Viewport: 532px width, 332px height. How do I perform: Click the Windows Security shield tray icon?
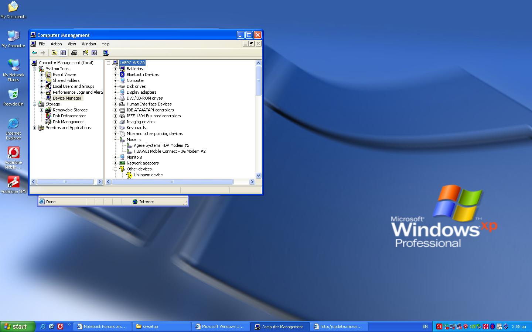click(x=466, y=326)
